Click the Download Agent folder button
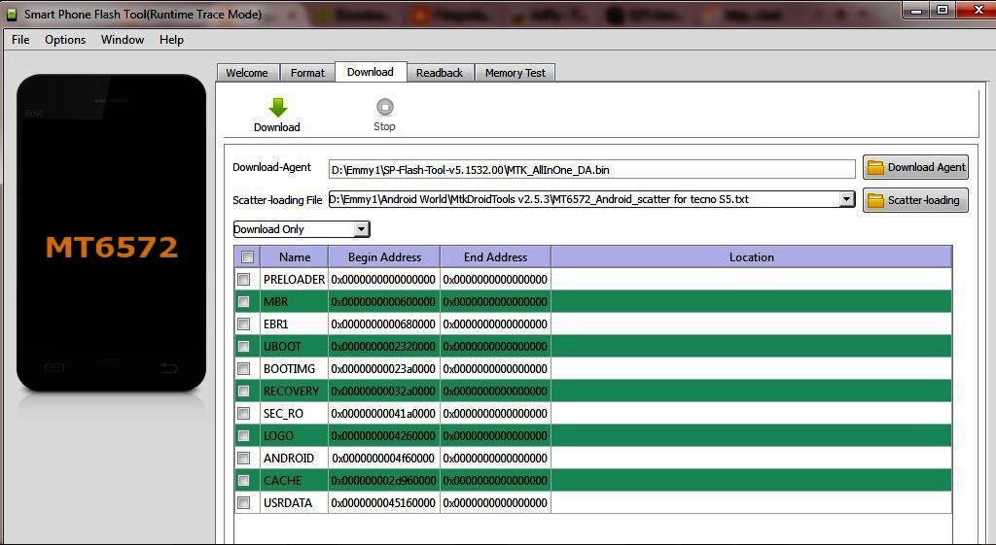 coord(915,167)
